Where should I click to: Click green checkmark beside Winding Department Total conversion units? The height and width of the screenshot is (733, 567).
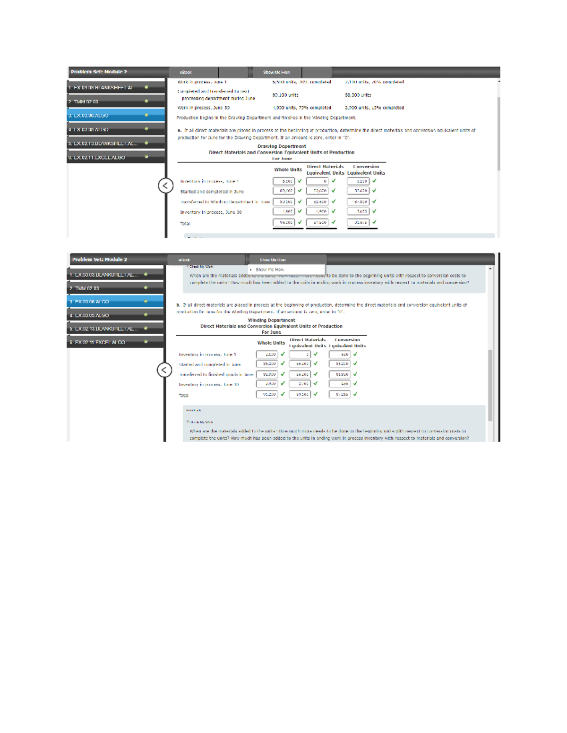(x=355, y=394)
